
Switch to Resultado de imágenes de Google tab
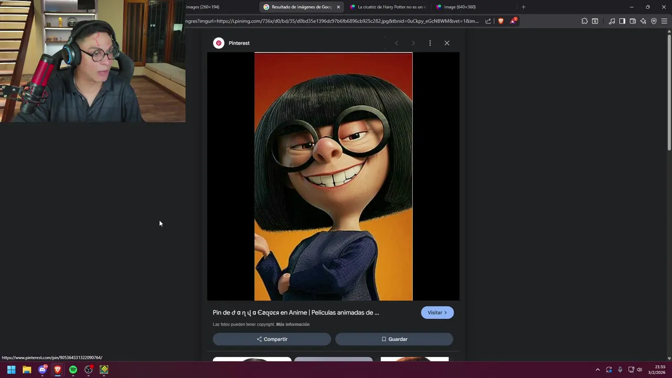301,7
